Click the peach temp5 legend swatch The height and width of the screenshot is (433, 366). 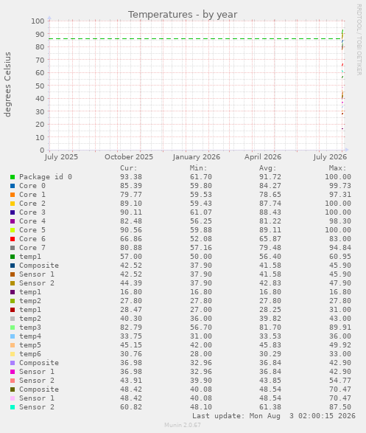point(13,345)
